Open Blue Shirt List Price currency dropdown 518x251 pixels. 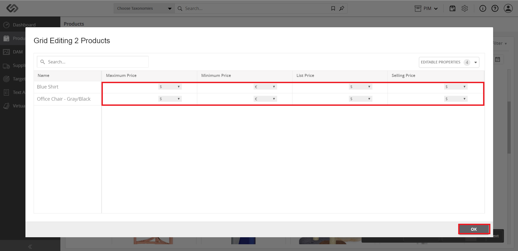coord(360,87)
